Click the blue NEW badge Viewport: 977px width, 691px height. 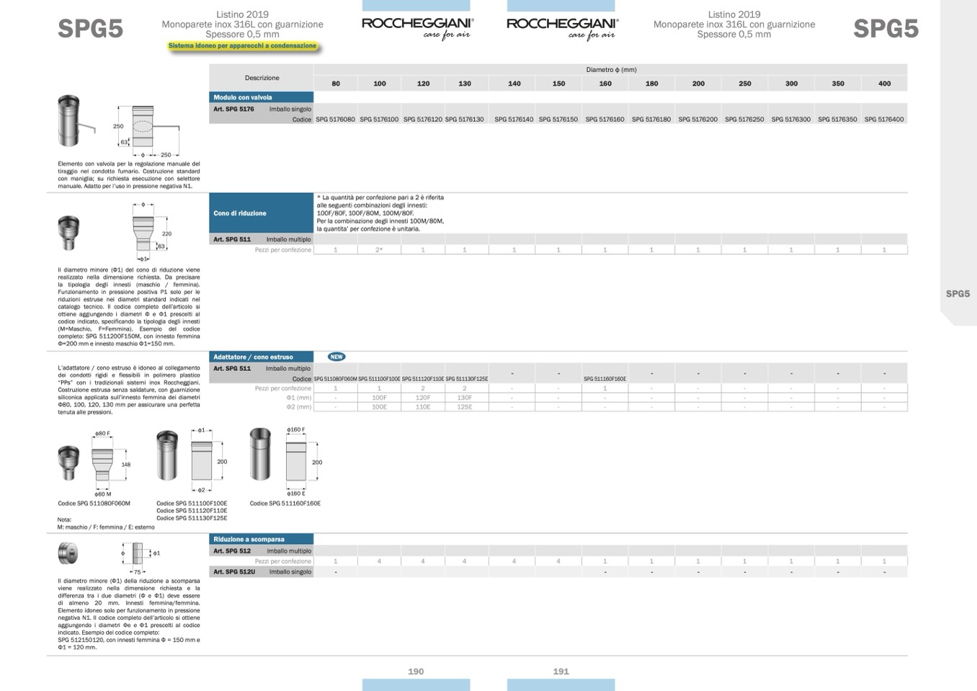tap(336, 357)
